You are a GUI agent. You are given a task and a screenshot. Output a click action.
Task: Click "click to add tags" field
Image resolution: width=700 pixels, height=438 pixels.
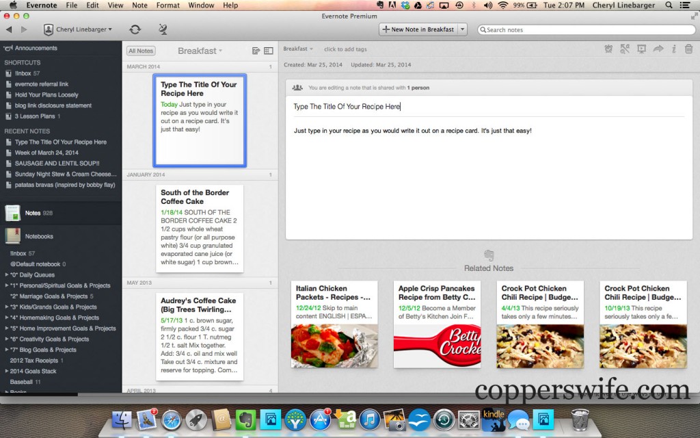pyautogui.click(x=345, y=49)
